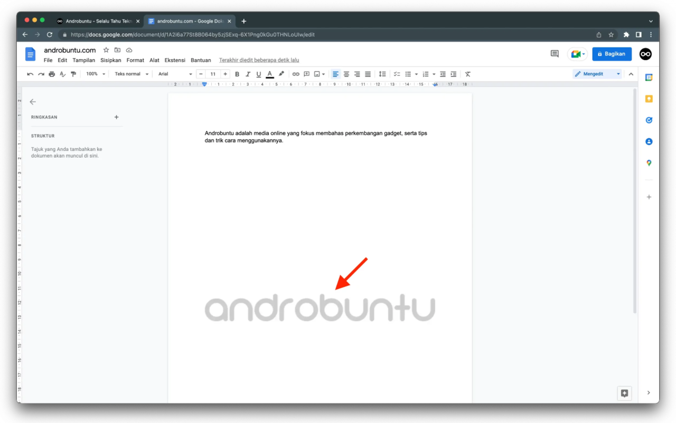Open the Sisipkan menu
The width and height of the screenshot is (676, 423).
[111, 60]
